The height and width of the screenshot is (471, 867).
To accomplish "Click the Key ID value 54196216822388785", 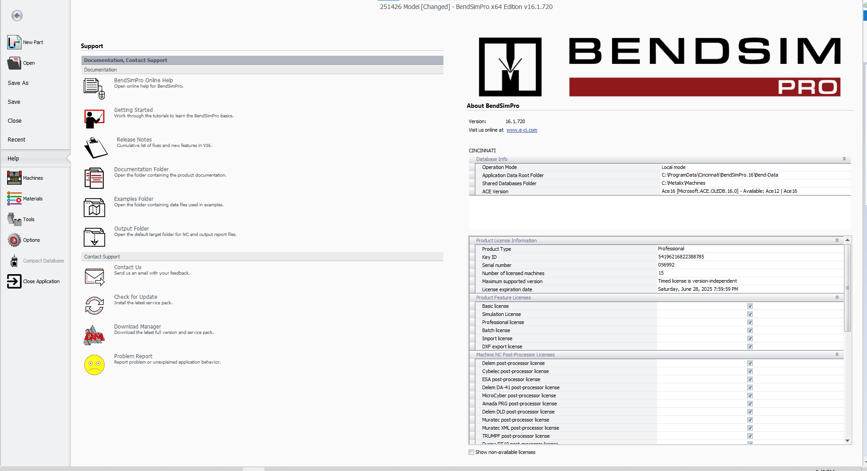I will coord(681,257).
